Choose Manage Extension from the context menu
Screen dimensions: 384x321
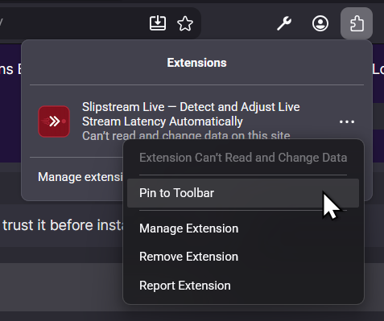pyautogui.click(x=243, y=228)
